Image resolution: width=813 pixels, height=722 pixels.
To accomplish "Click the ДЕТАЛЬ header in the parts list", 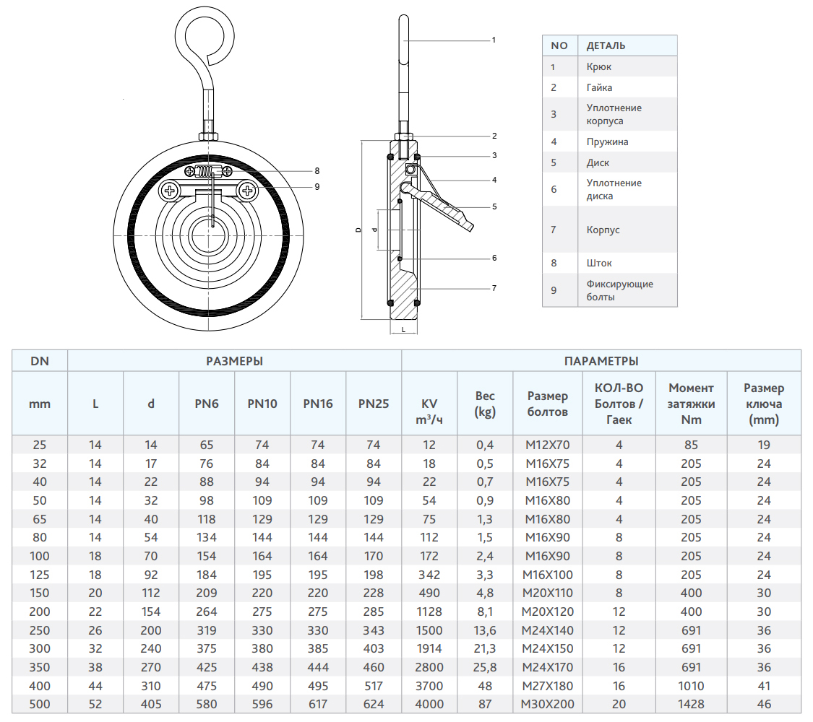I will coord(606,45).
